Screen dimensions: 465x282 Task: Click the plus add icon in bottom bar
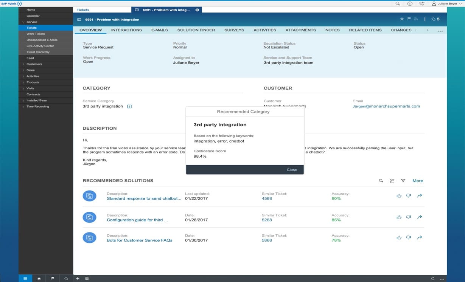(x=78, y=279)
